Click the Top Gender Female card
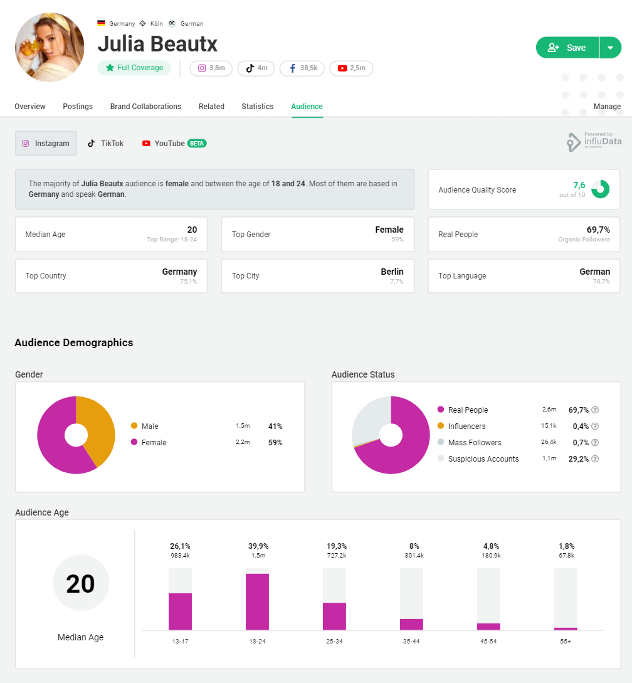The width and height of the screenshot is (632, 683). 317,235
